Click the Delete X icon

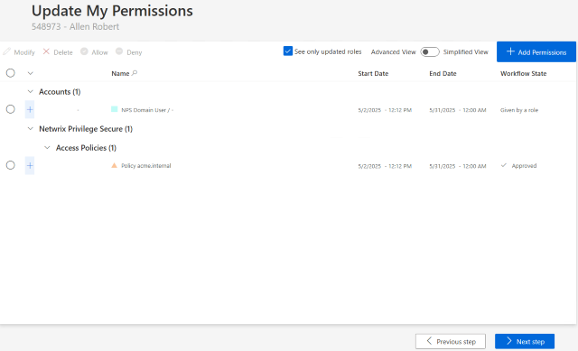pos(46,51)
